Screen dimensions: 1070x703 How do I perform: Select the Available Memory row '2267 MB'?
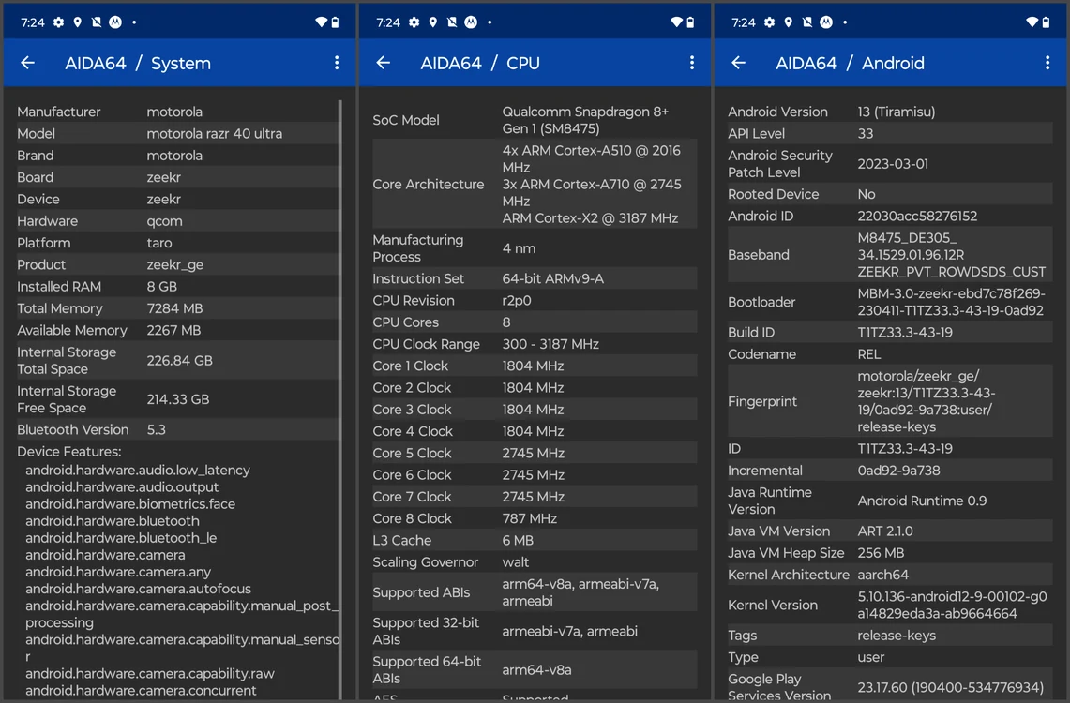click(x=177, y=330)
